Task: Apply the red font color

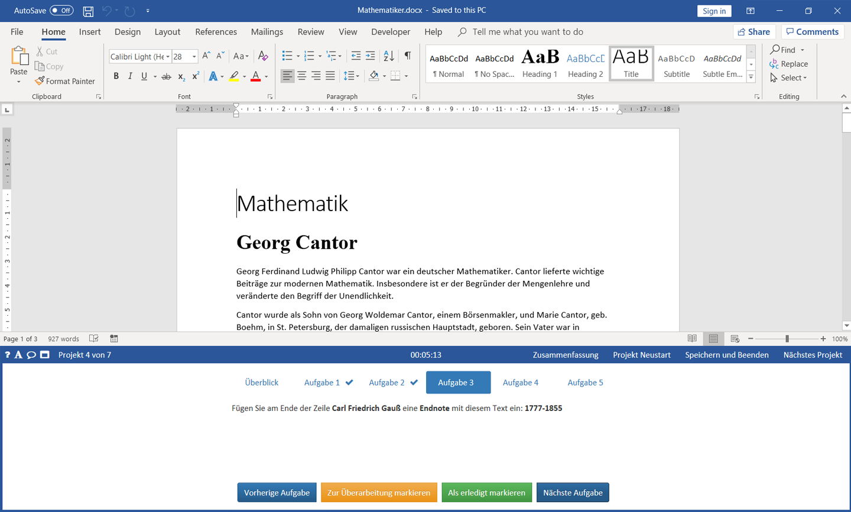Action: point(255,76)
